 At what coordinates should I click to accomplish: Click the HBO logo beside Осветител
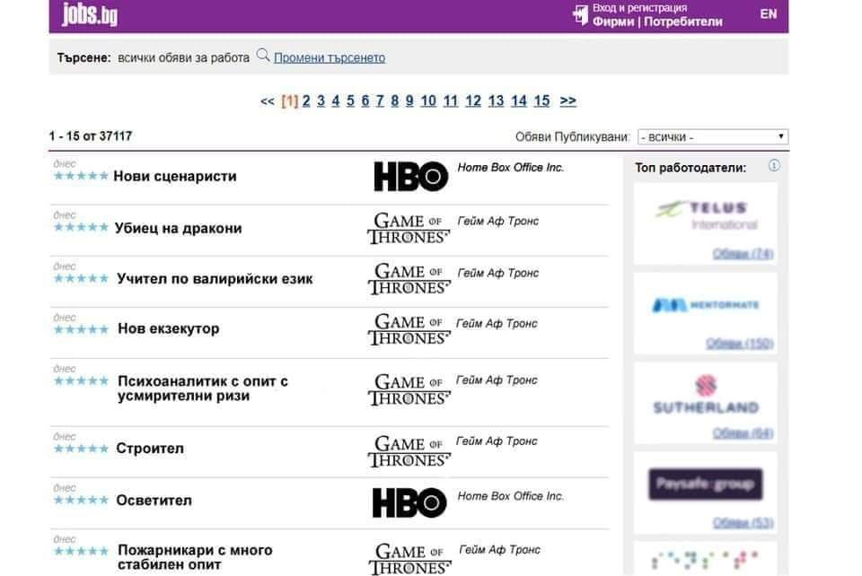(x=409, y=502)
